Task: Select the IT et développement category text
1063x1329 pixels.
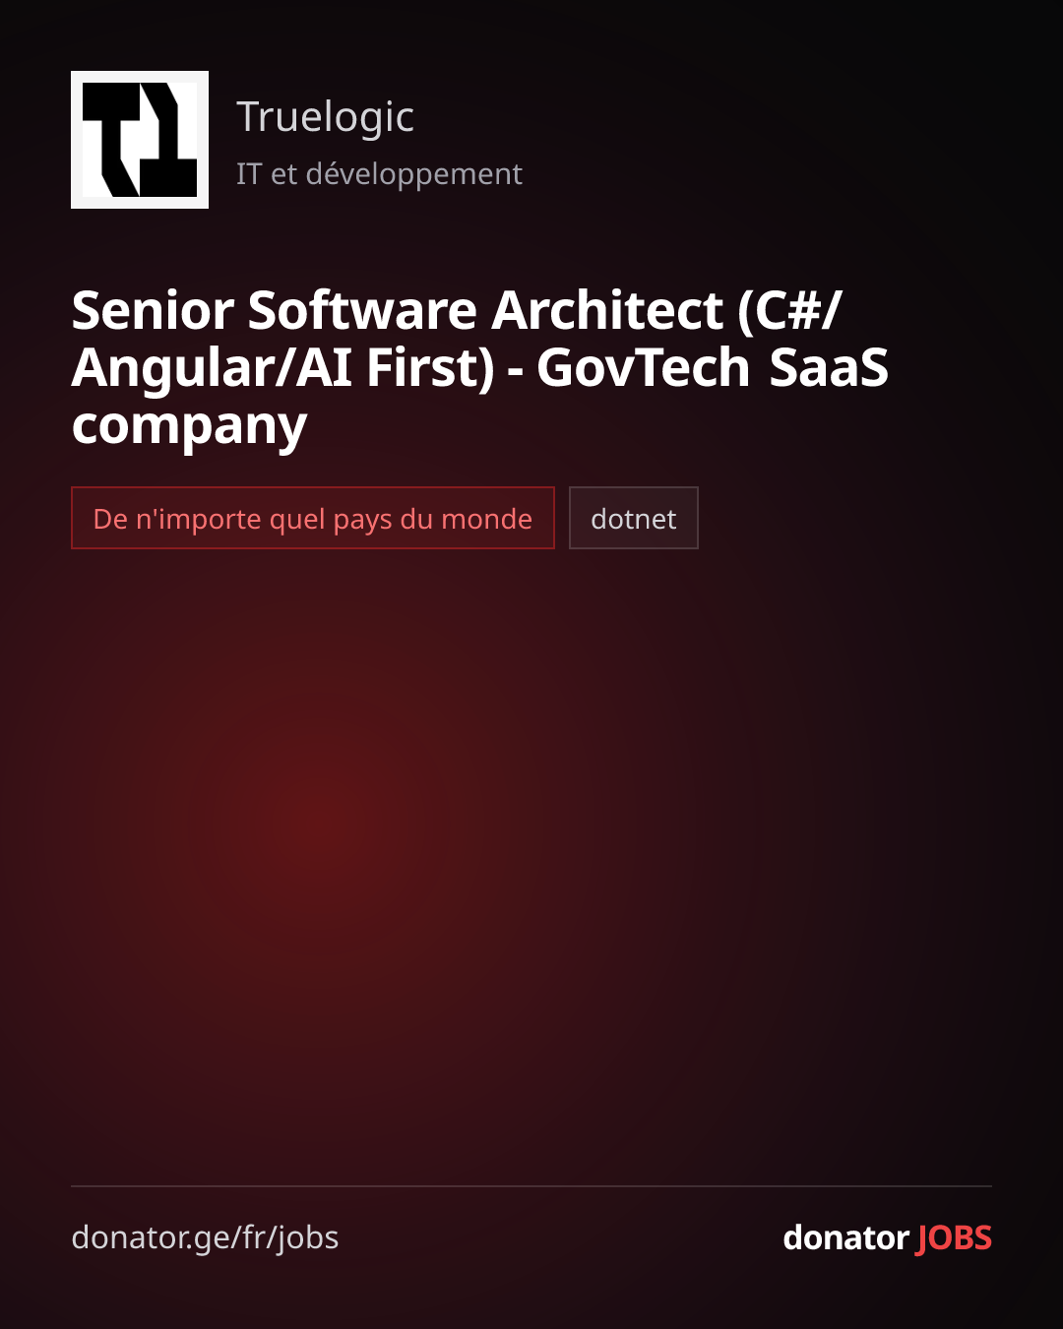Action: click(379, 174)
